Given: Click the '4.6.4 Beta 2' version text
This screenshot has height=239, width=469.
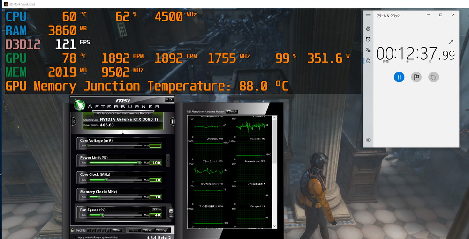Looking at the screenshot, I should 159,237.
